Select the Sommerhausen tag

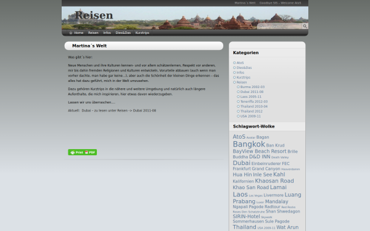click(x=249, y=222)
